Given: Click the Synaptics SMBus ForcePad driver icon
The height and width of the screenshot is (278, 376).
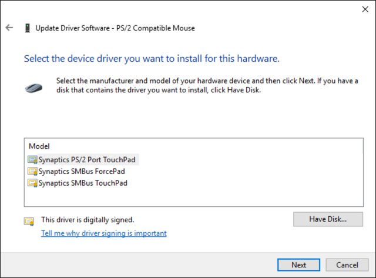Looking at the screenshot, I should point(32,171).
